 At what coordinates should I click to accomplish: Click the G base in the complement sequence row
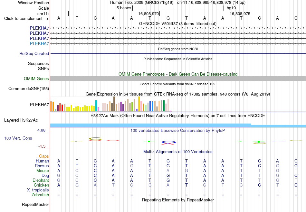tap(168, 18)
